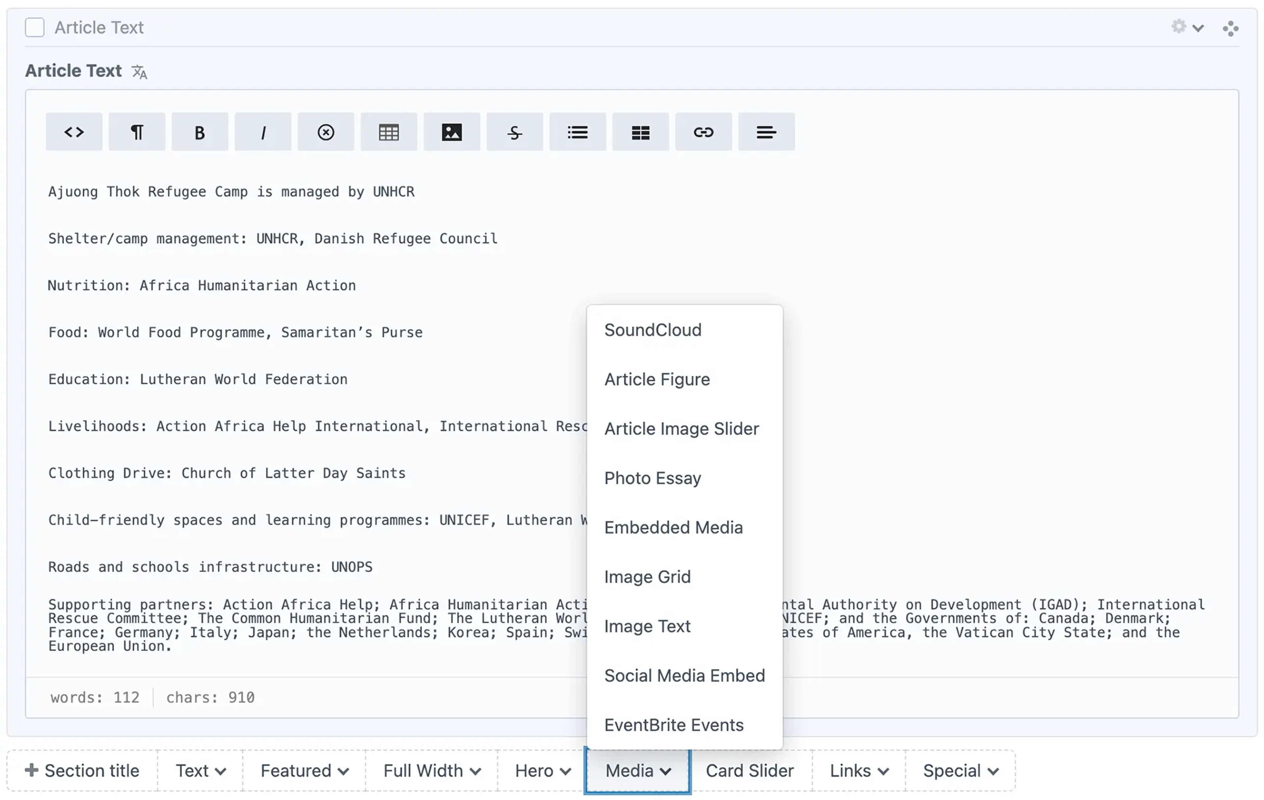
Task: Open the Full Width dropdown
Action: click(432, 771)
